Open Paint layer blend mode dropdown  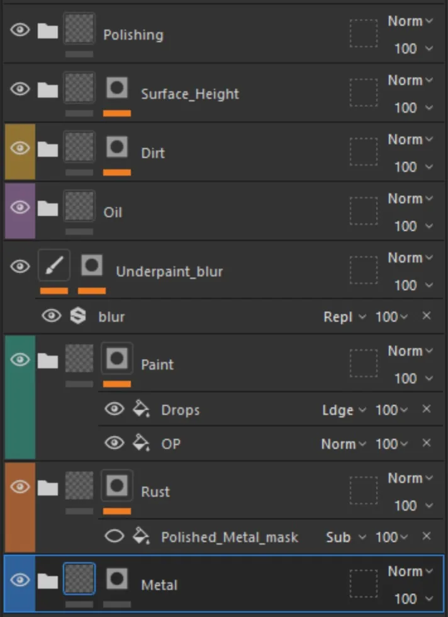(x=410, y=351)
